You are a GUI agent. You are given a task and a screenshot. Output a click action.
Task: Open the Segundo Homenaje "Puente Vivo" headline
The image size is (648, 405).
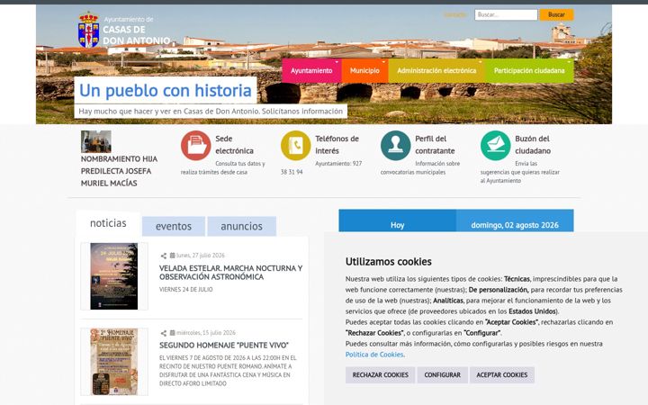(224, 345)
